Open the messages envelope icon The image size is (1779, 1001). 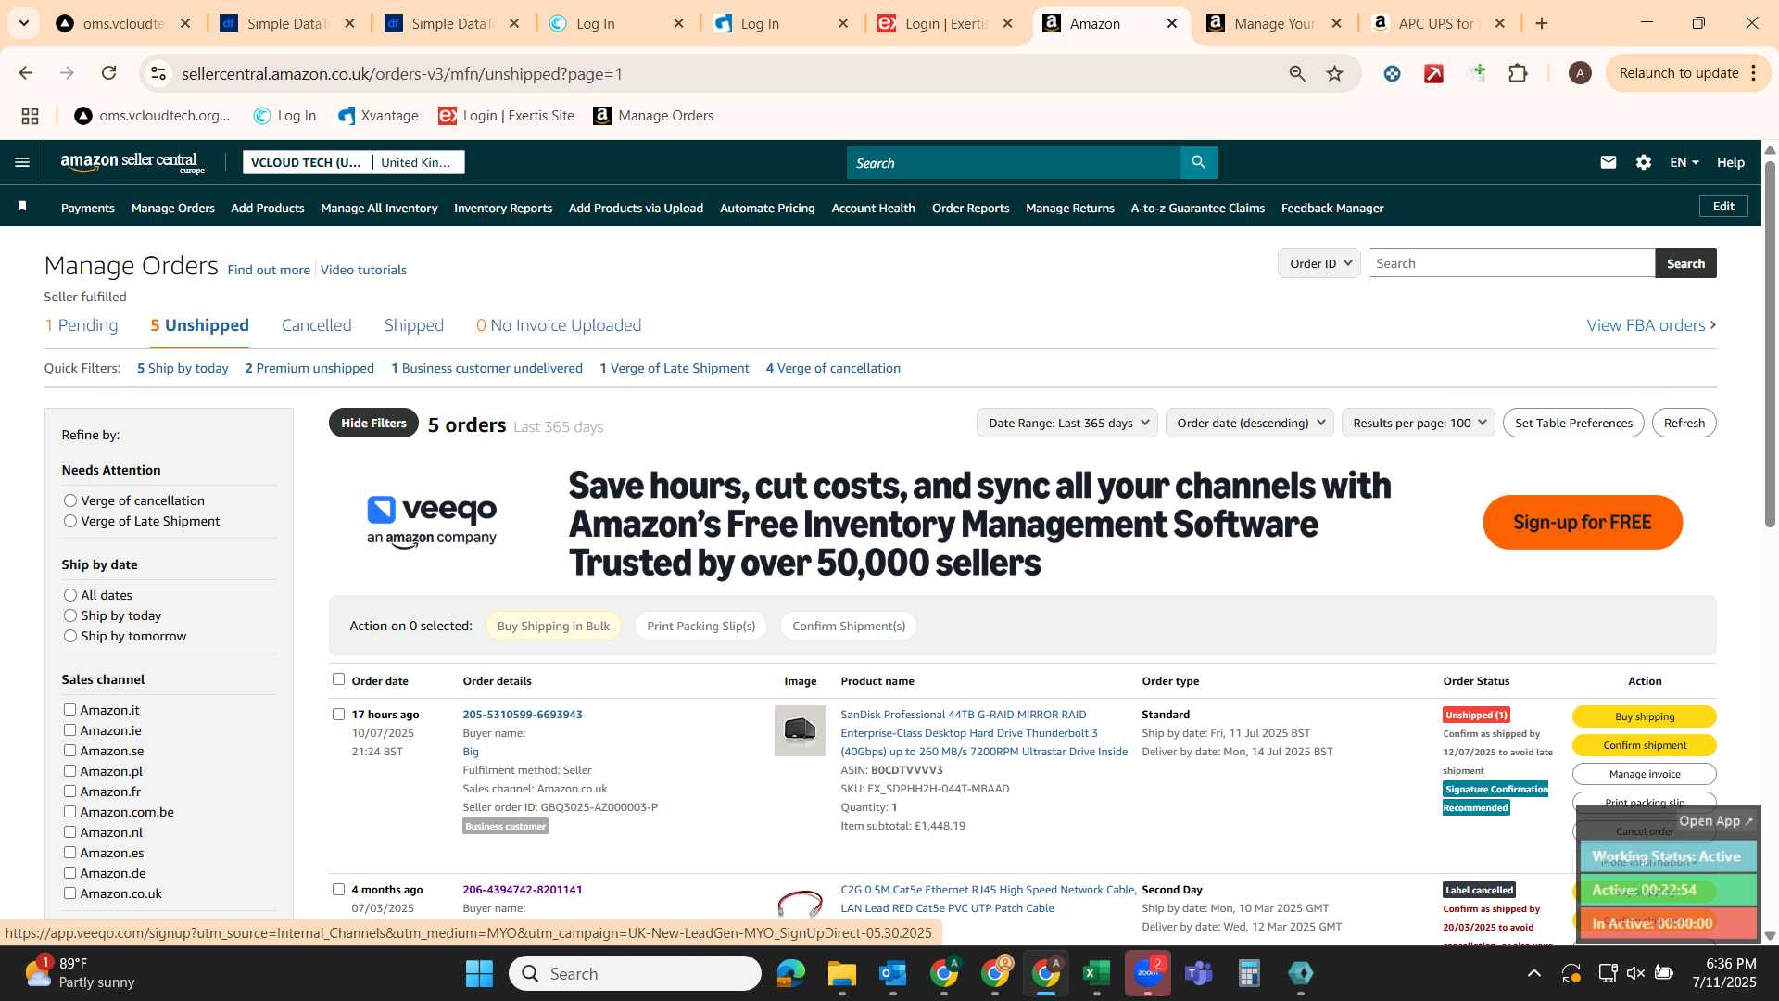click(1608, 162)
